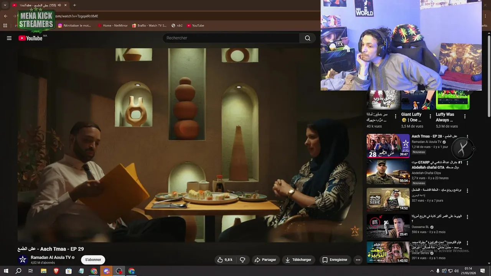Open the Luffy Was Always video title
Screen dimensions: 491x276
tap(445, 117)
